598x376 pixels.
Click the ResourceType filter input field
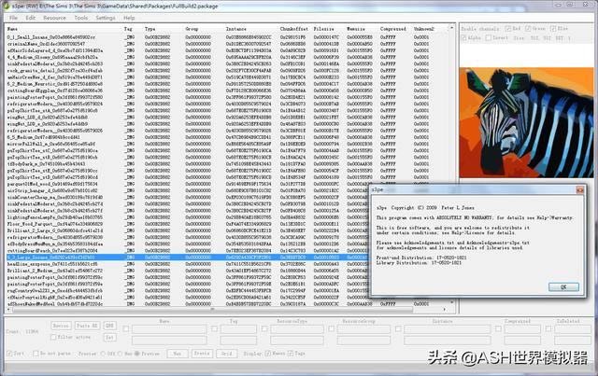click(x=297, y=328)
